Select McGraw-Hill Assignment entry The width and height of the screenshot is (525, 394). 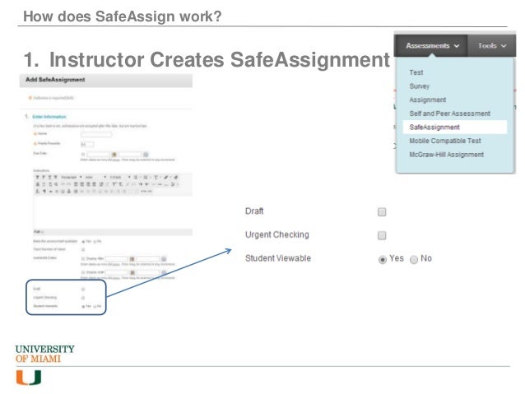(x=446, y=155)
